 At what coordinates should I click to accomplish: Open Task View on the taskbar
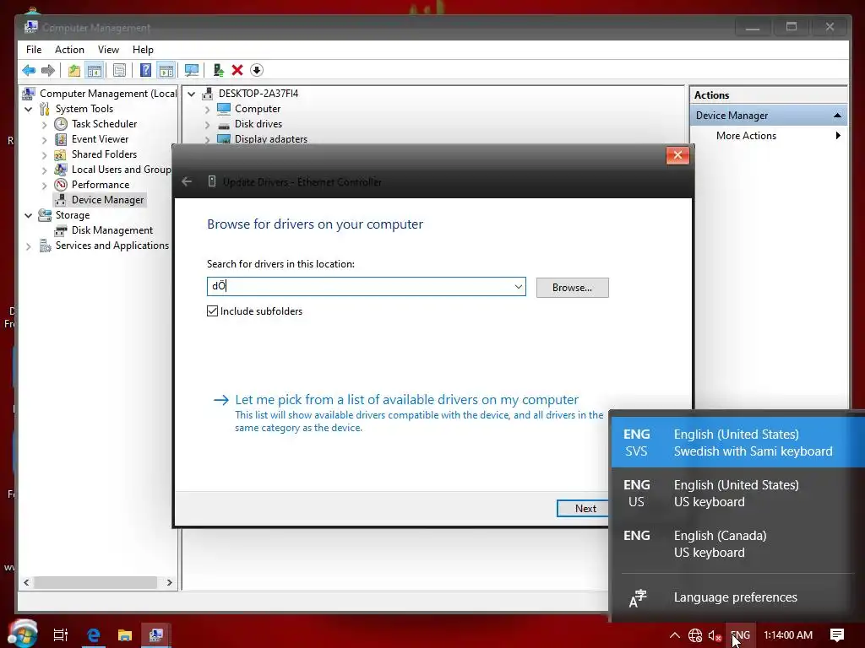[61, 634]
